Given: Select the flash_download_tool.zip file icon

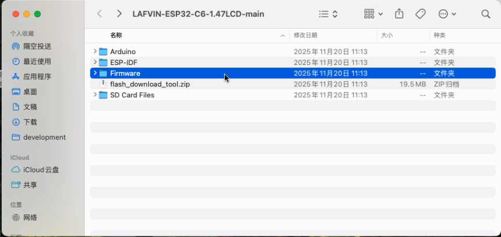Looking at the screenshot, I should click(x=103, y=84).
